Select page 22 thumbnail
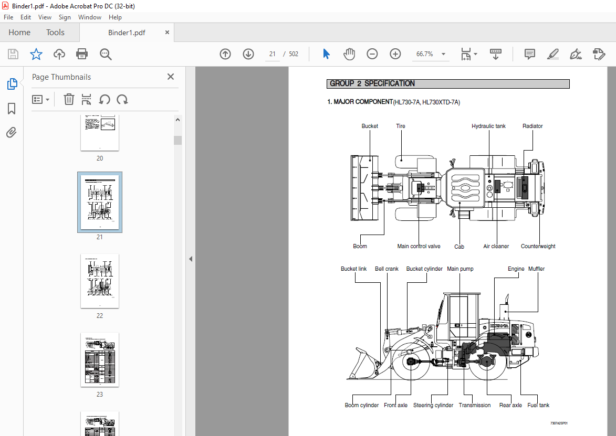Viewport: 616px width, 436px height. (100, 281)
